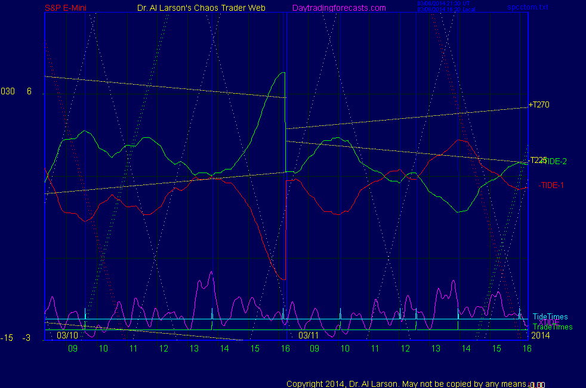Click the 030 price axis label
Viewport: 586px width, 388px height.
coord(7,91)
